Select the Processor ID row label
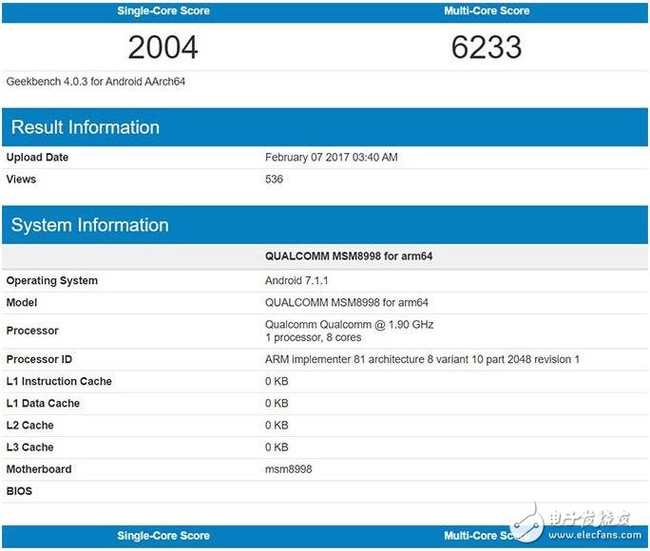650x551 pixels. [x=39, y=360]
